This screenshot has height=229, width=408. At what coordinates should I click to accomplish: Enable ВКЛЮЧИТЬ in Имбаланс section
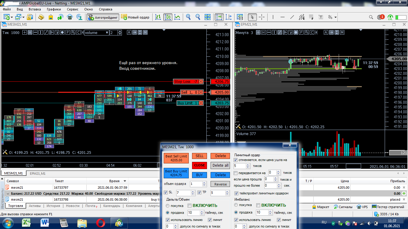[258, 205]
